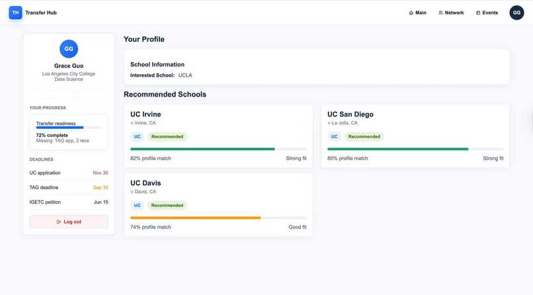Viewport: 533px width, 295px height.
Task: Click the School Information heading
Action: tap(157, 64)
